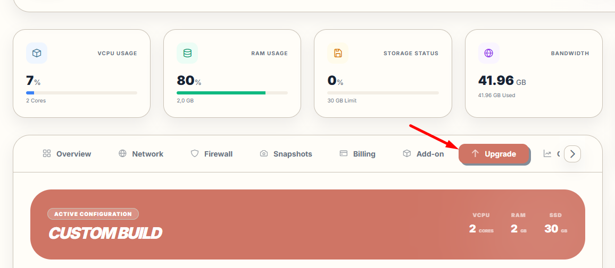The width and height of the screenshot is (615, 268).
Task: Click the Firewall shield icon
Action: point(195,153)
